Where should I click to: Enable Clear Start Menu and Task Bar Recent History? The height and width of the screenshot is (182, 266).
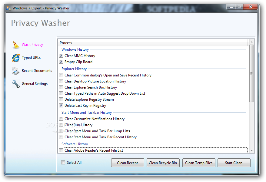tap(61, 137)
